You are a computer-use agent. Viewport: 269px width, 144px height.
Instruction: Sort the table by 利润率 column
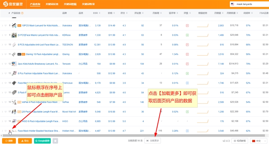click(x=248, y=13)
